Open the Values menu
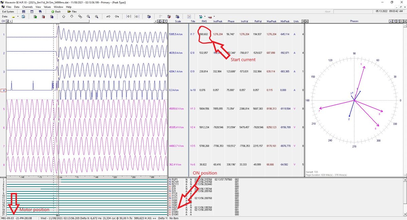Image resolution: width=407 pixels, height=220 pixels. [47, 7]
